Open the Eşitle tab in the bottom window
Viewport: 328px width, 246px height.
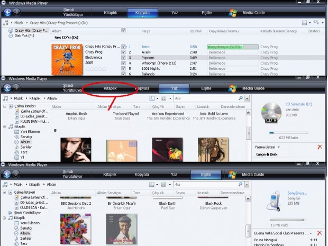[206, 175]
